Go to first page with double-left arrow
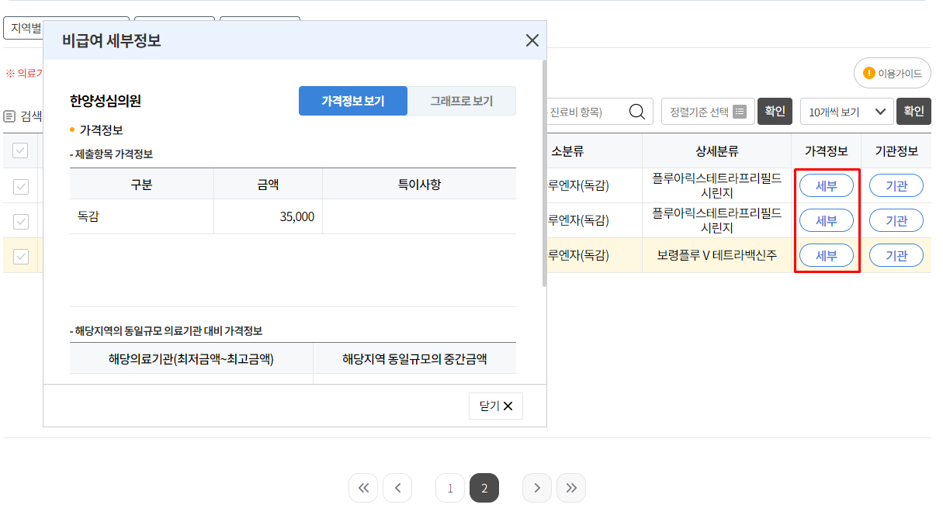943x515 pixels. coord(363,488)
